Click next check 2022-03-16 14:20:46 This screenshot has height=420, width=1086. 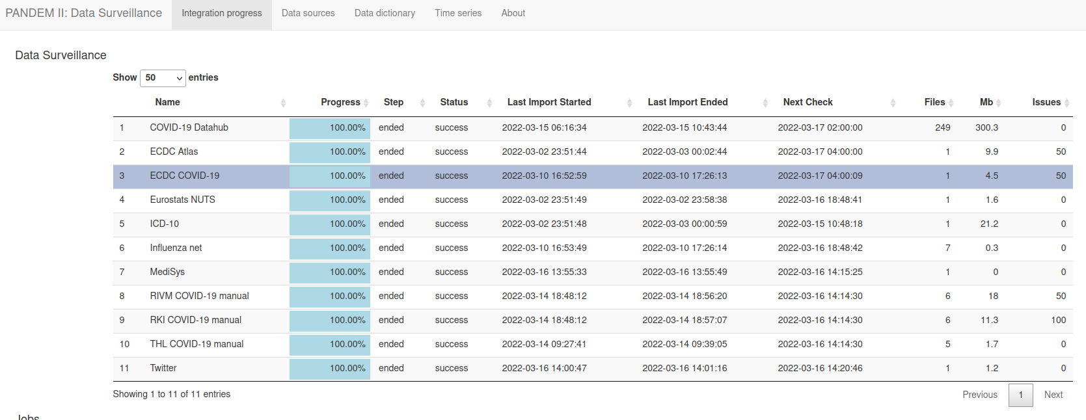[x=820, y=368]
